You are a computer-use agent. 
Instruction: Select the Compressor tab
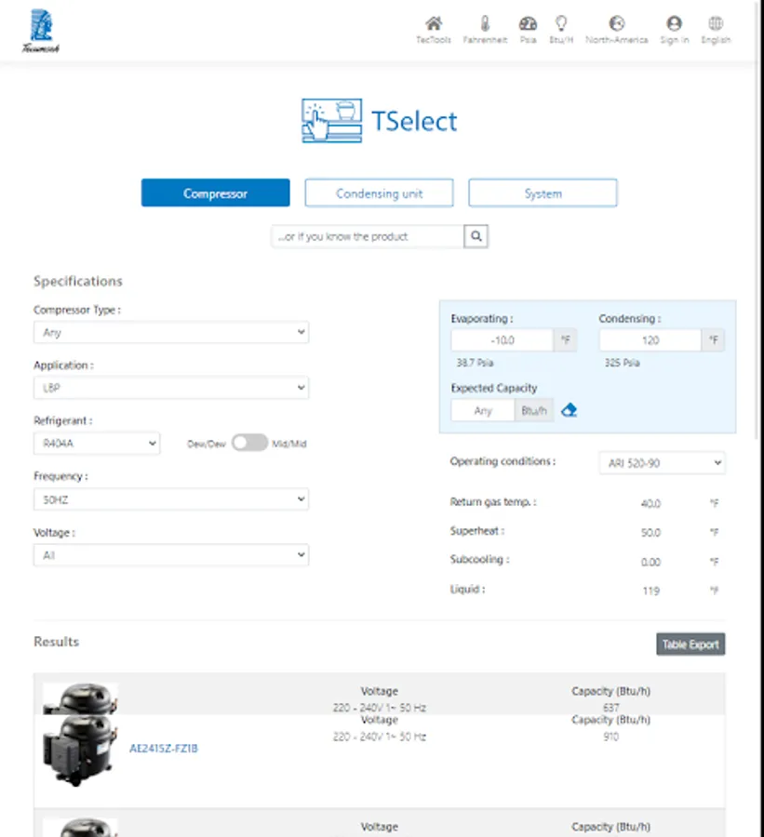pyautogui.click(x=215, y=193)
